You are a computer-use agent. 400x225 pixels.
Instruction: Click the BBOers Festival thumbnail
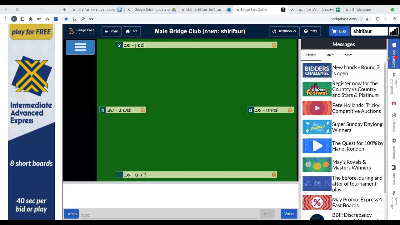click(x=317, y=89)
